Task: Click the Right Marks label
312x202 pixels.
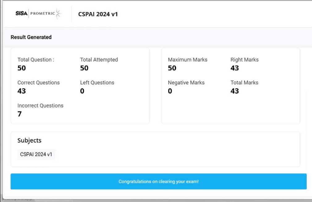Action: pyautogui.click(x=244, y=60)
